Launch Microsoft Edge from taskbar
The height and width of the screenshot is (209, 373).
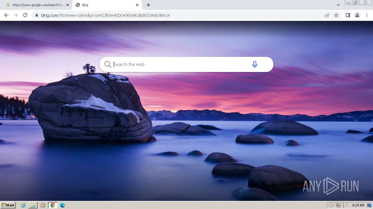(x=62, y=205)
